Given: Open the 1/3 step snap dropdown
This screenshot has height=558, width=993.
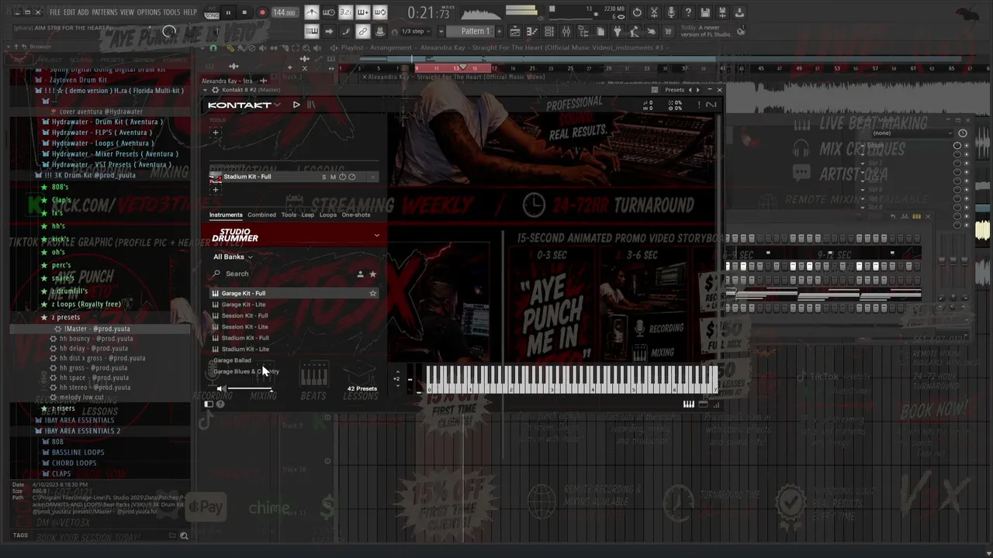Looking at the screenshot, I should pos(417,32).
